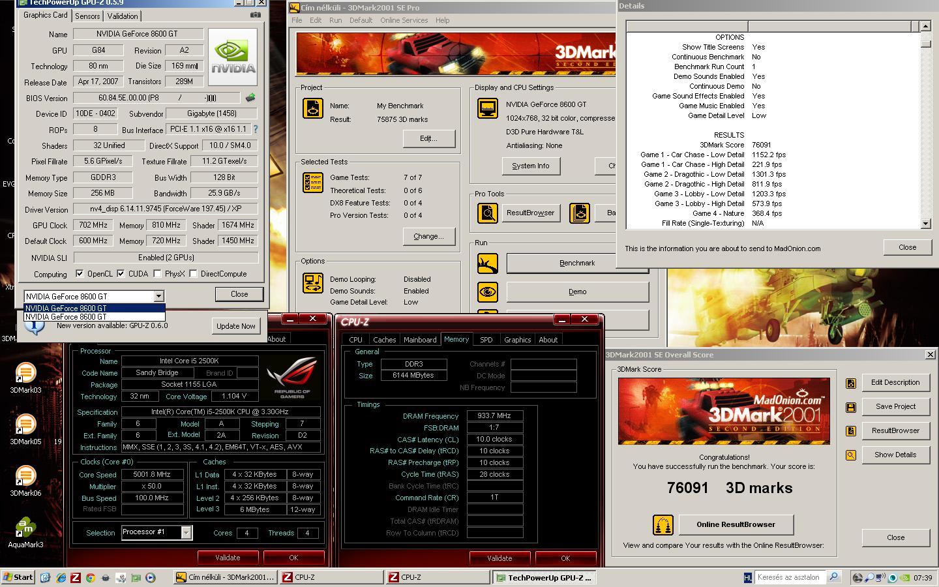Open the 3DMark03 desktop shortcut
Viewport: 939px width, 587px height.
(x=25, y=378)
